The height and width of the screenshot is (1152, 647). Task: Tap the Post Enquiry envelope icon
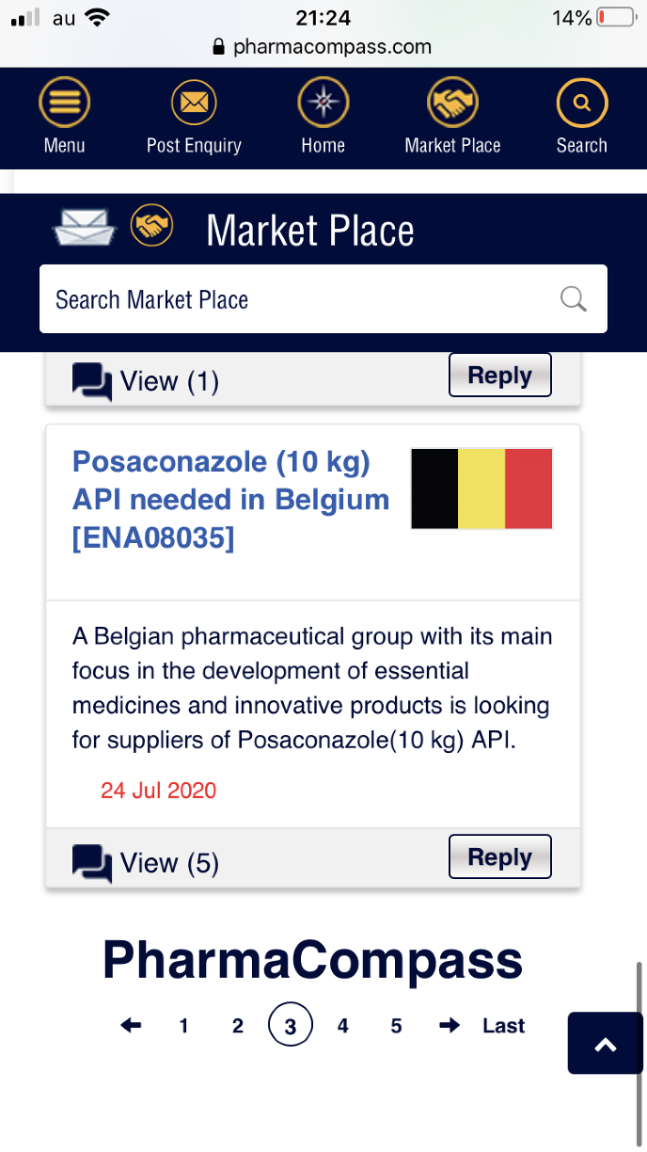(x=194, y=103)
